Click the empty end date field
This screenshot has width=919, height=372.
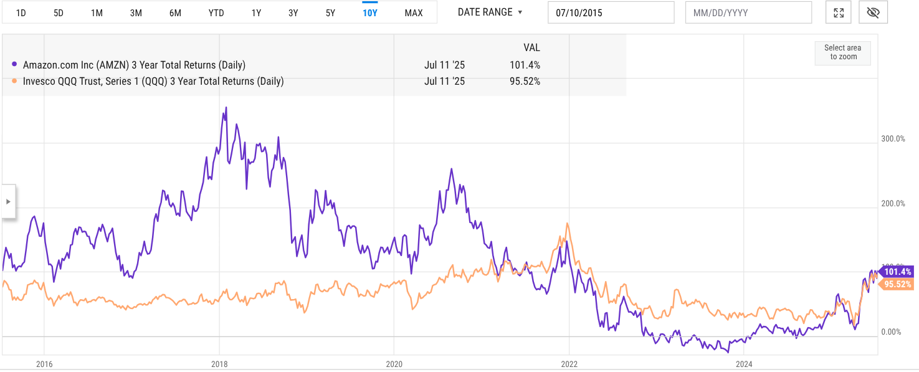click(x=748, y=12)
